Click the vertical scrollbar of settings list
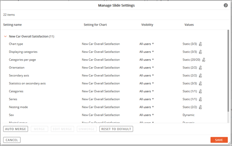The height and width of the screenshot is (146, 232). pos(228,71)
